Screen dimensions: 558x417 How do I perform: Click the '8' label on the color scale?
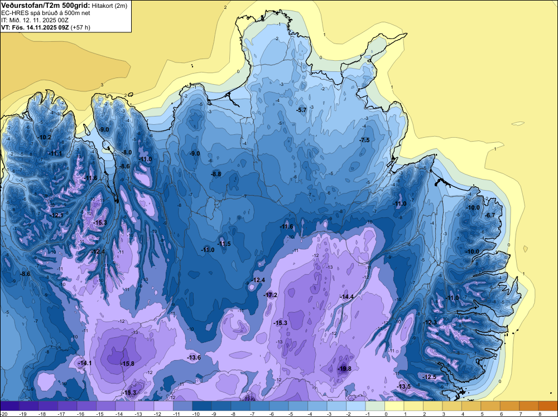pos(540,414)
